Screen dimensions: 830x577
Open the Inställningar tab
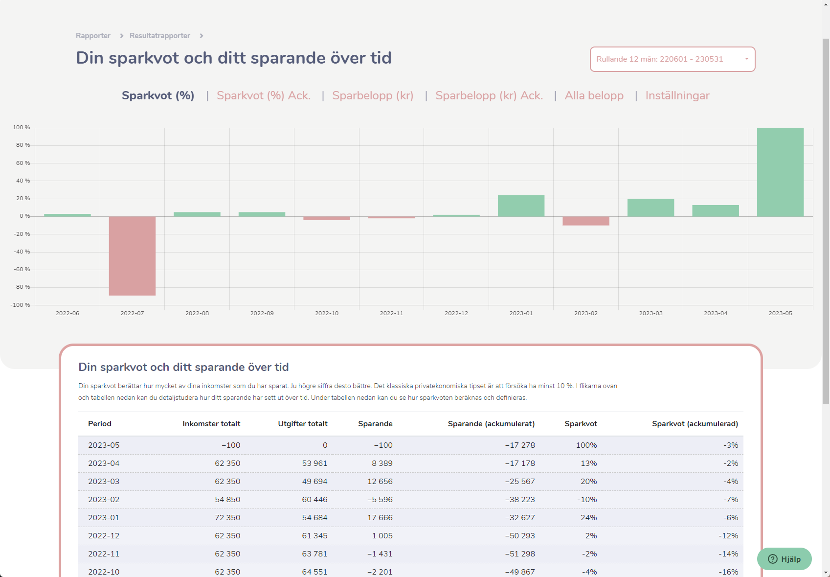pyautogui.click(x=677, y=95)
